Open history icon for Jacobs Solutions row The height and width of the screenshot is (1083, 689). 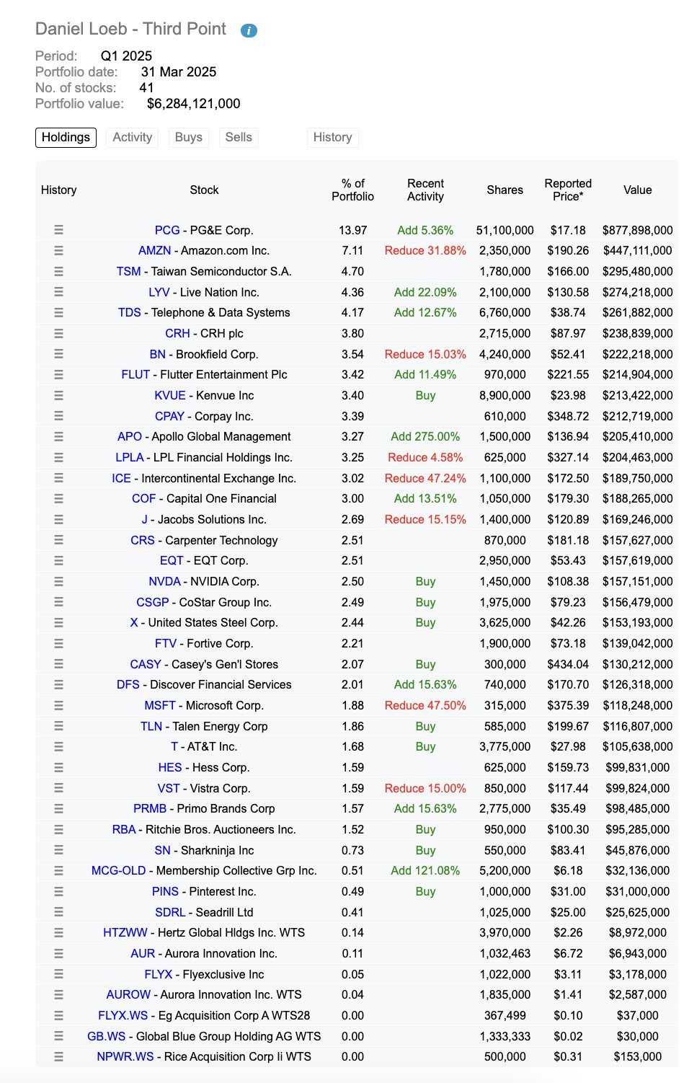58,519
